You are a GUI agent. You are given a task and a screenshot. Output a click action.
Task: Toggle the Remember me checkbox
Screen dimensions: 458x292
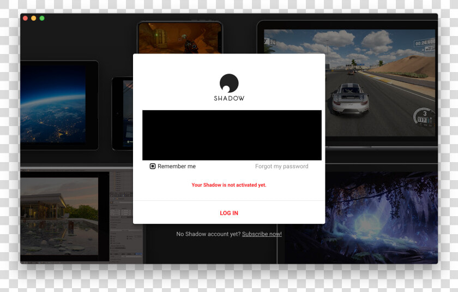pyautogui.click(x=153, y=166)
